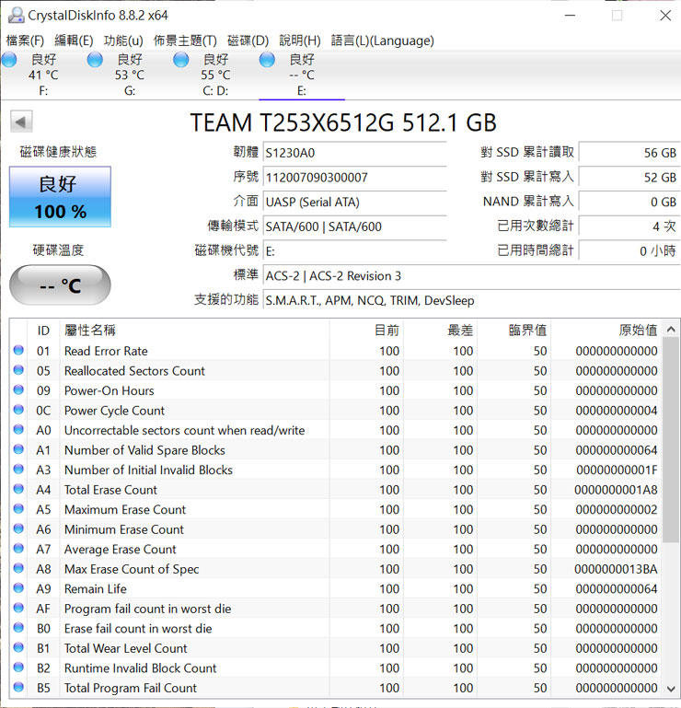Click the interface field UASP (Serial ATA)
681x708 pixels.
[354, 202]
